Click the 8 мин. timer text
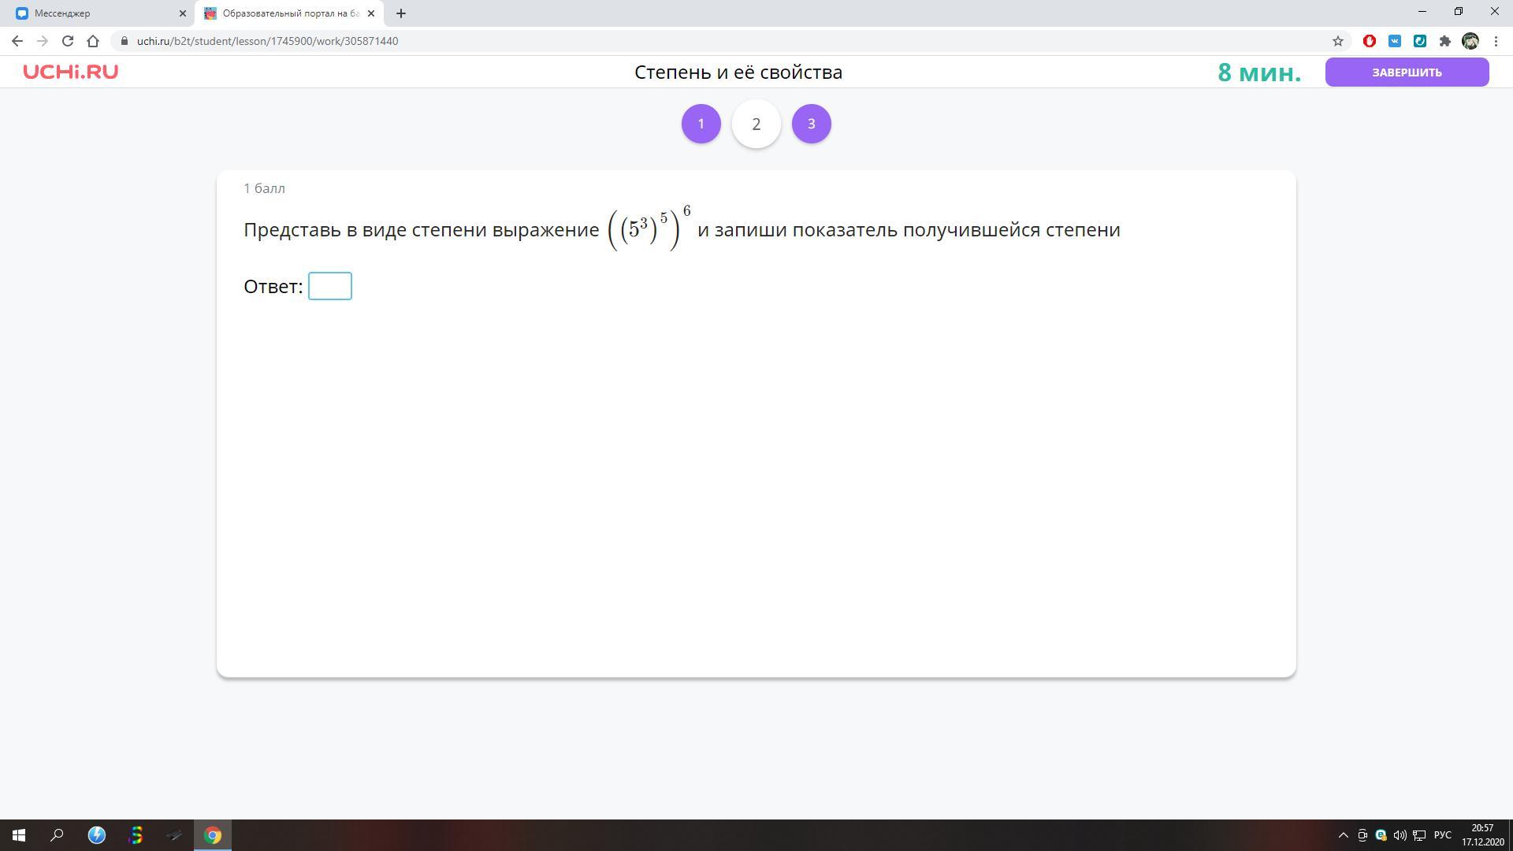The width and height of the screenshot is (1513, 851). point(1259,72)
